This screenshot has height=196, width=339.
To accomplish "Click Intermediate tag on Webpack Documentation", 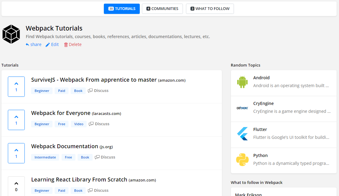I will coord(45,157).
